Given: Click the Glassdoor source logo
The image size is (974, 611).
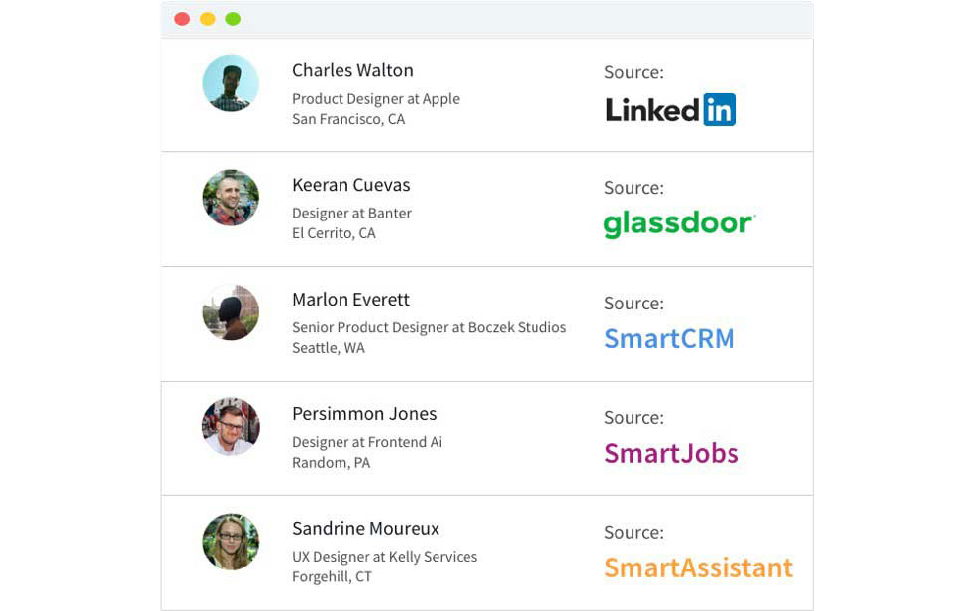Looking at the screenshot, I should 679,224.
